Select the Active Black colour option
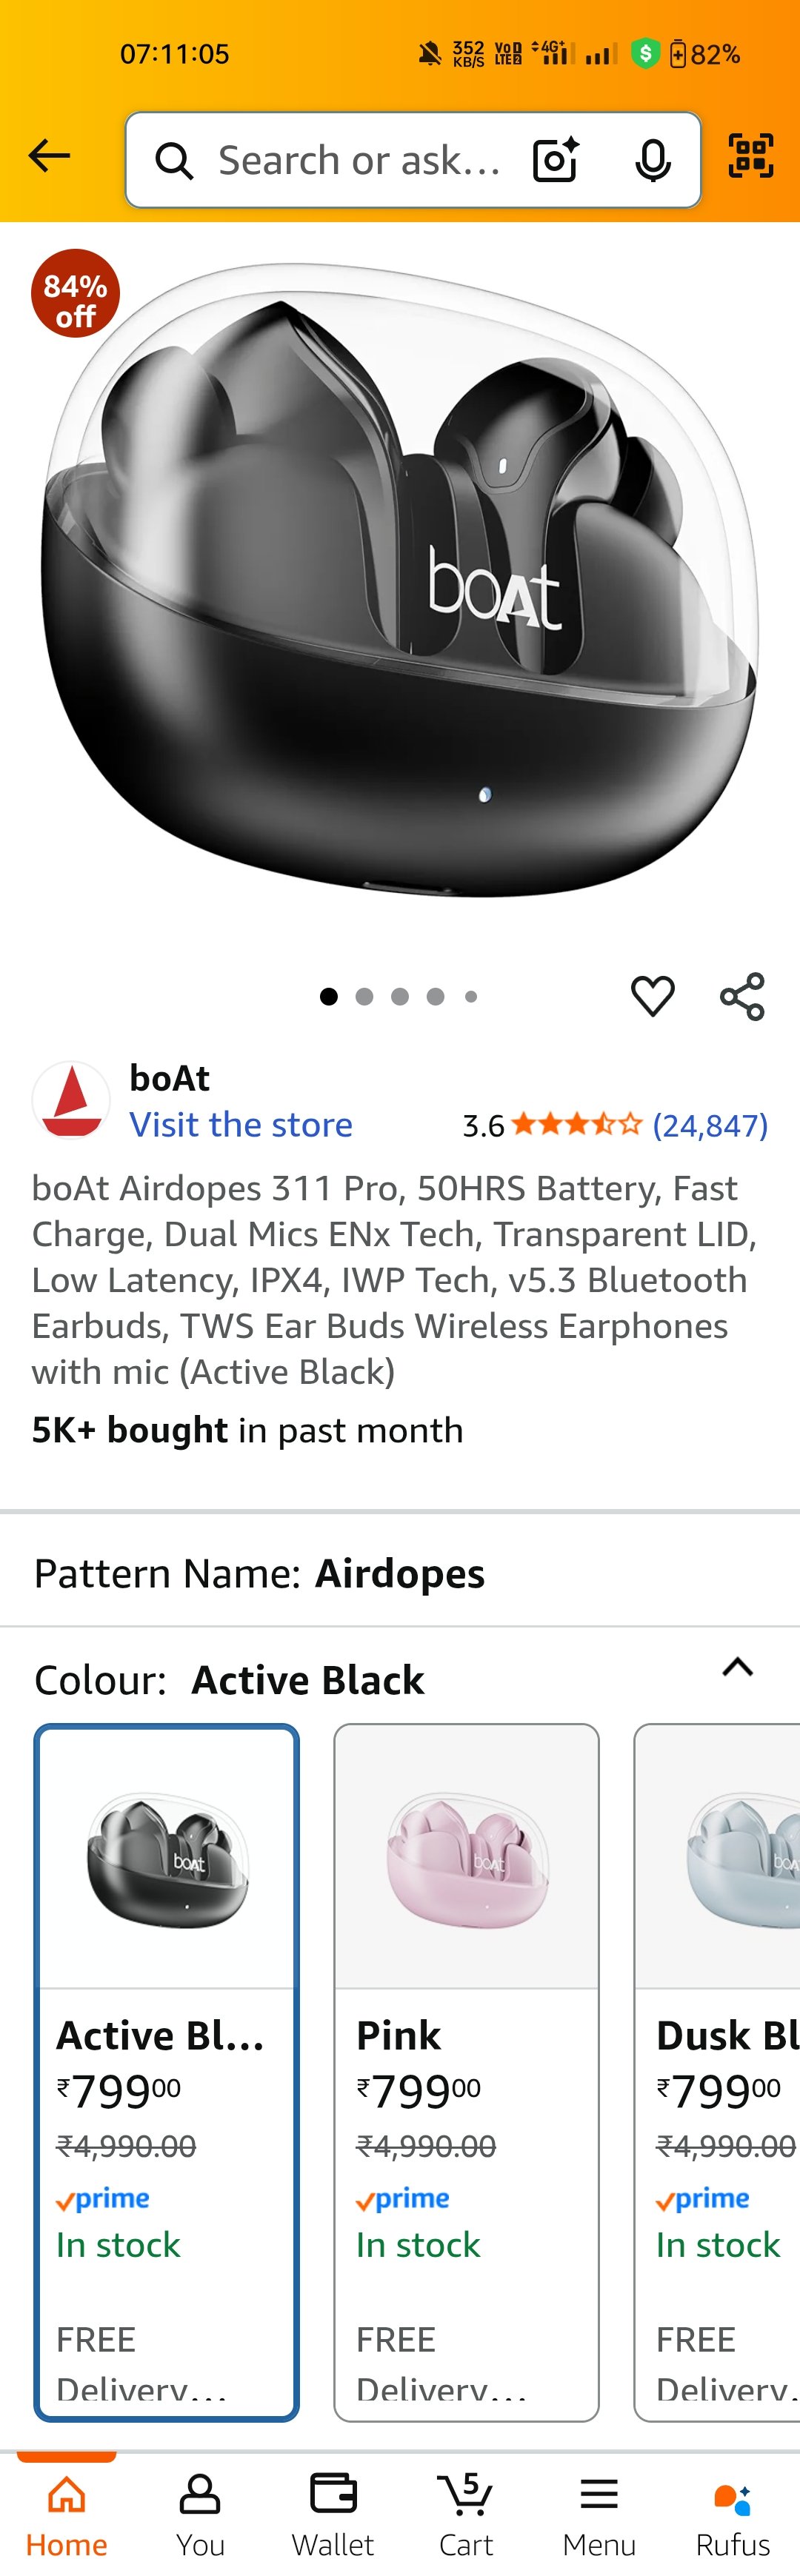This screenshot has width=800, height=2576. [167, 2070]
